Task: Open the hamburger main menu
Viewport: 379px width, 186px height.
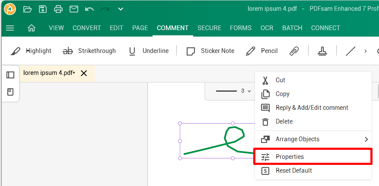Action: click(10, 28)
